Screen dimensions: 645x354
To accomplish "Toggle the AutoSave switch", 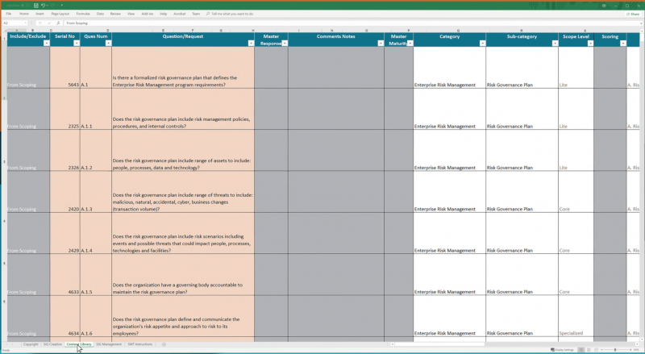I will 24,5.
